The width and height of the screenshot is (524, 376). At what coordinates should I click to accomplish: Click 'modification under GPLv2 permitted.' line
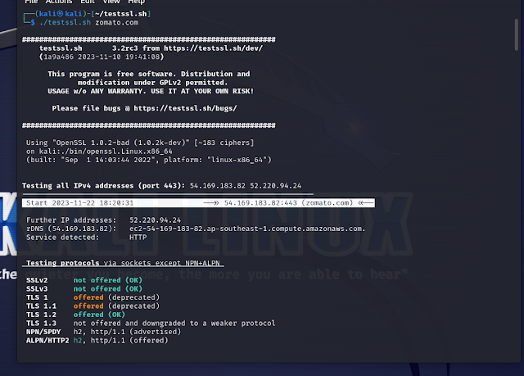click(x=153, y=83)
